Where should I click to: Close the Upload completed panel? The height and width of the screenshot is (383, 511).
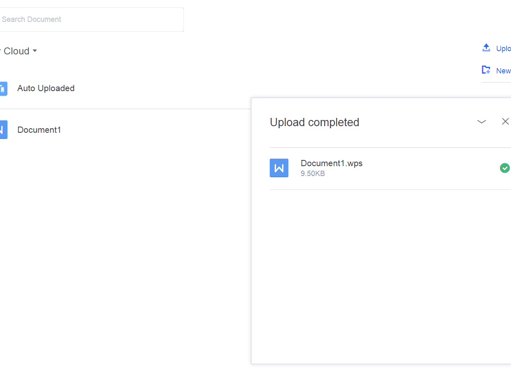point(505,121)
